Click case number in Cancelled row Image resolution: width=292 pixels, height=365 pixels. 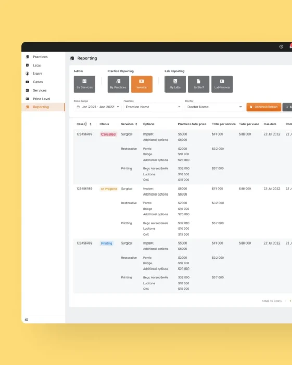(x=84, y=135)
